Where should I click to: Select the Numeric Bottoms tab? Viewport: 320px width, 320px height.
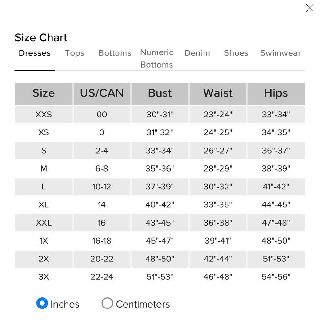(157, 59)
